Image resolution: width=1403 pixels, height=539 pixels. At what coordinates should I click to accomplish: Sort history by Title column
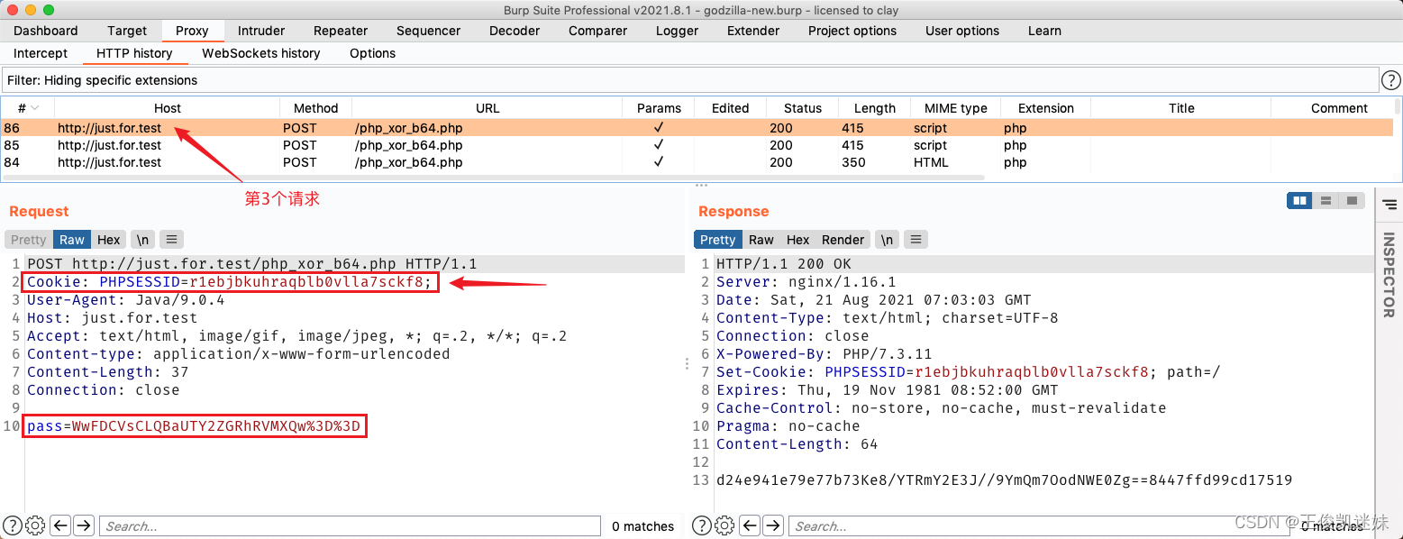[x=1181, y=108]
